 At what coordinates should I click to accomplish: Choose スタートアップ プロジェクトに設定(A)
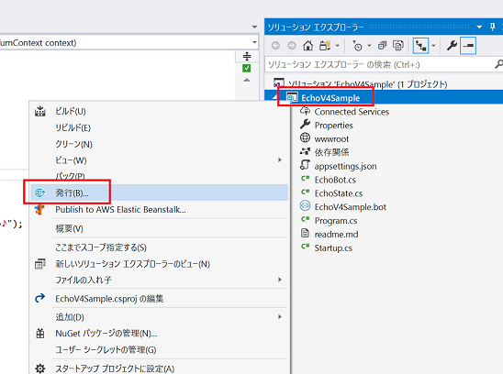pos(160,368)
